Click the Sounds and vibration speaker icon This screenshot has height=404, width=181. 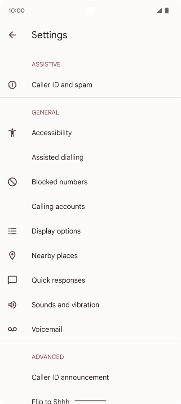12,305
